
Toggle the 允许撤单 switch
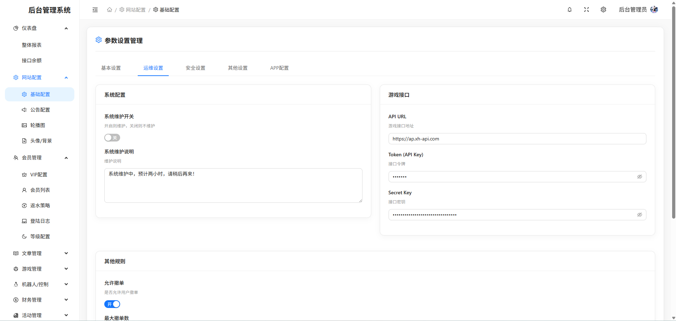pos(112,304)
